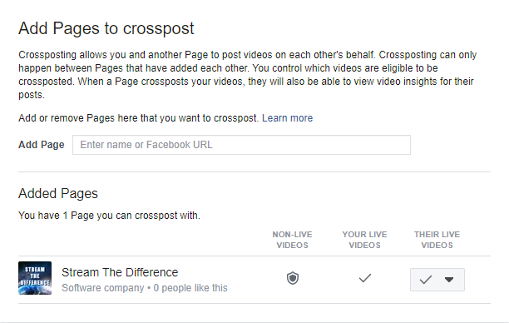Open the Stream The Difference page thumbnail
Screen dimensions: 509x323
pyautogui.click(x=35, y=278)
